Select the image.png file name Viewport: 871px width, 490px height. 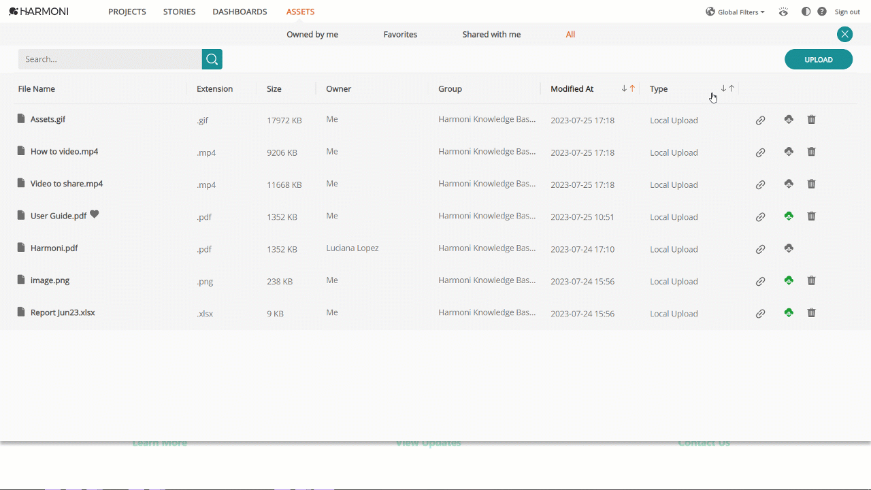click(50, 280)
